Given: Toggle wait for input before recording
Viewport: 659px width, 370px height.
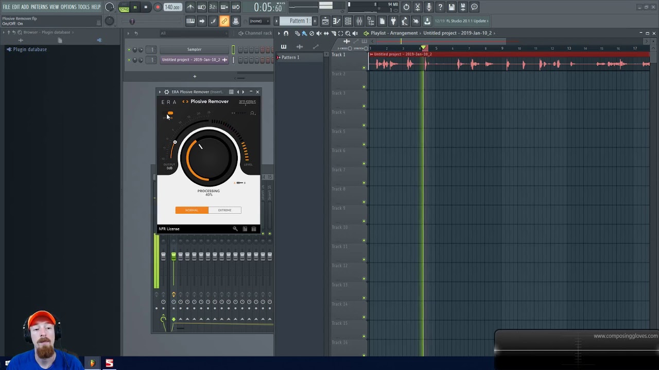Looking at the screenshot, I should click(x=202, y=7).
